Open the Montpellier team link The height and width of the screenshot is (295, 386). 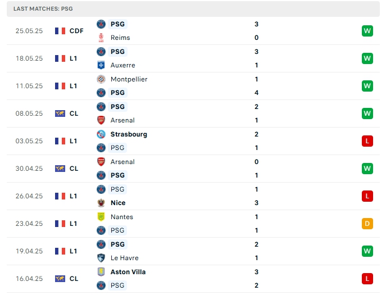[x=129, y=79]
